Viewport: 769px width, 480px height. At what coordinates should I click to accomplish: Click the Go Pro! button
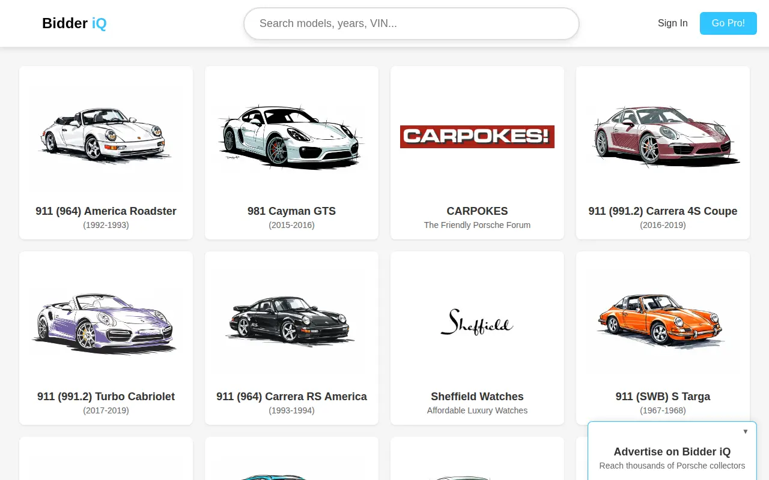(728, 23)
